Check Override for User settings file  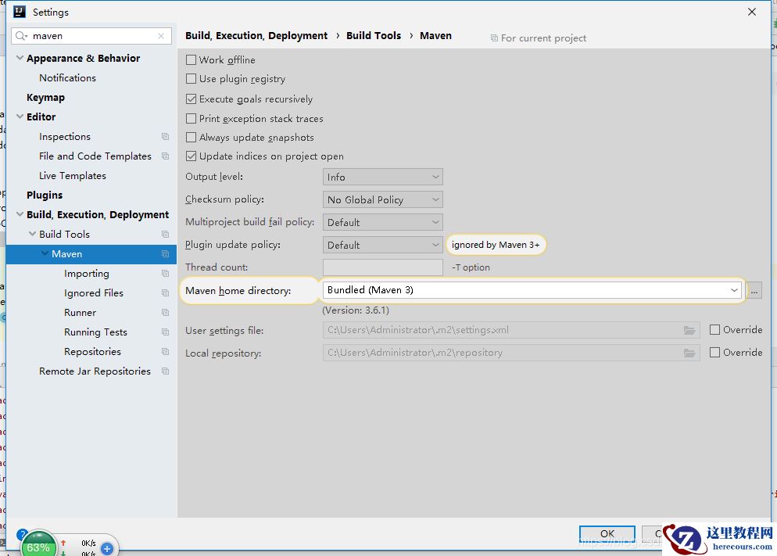click(x=714, y=330)
